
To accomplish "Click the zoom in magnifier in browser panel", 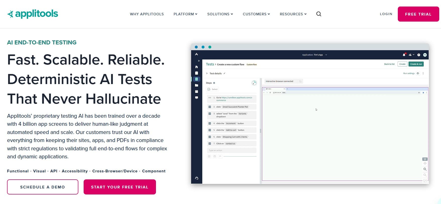I will click(425, 169).
